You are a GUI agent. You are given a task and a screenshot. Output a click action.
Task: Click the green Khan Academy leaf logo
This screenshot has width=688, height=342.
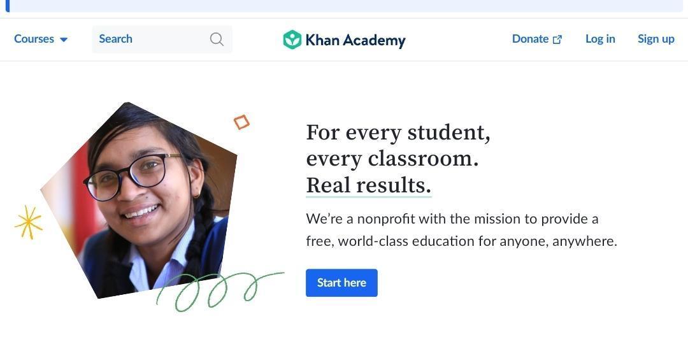click(292, 39)
